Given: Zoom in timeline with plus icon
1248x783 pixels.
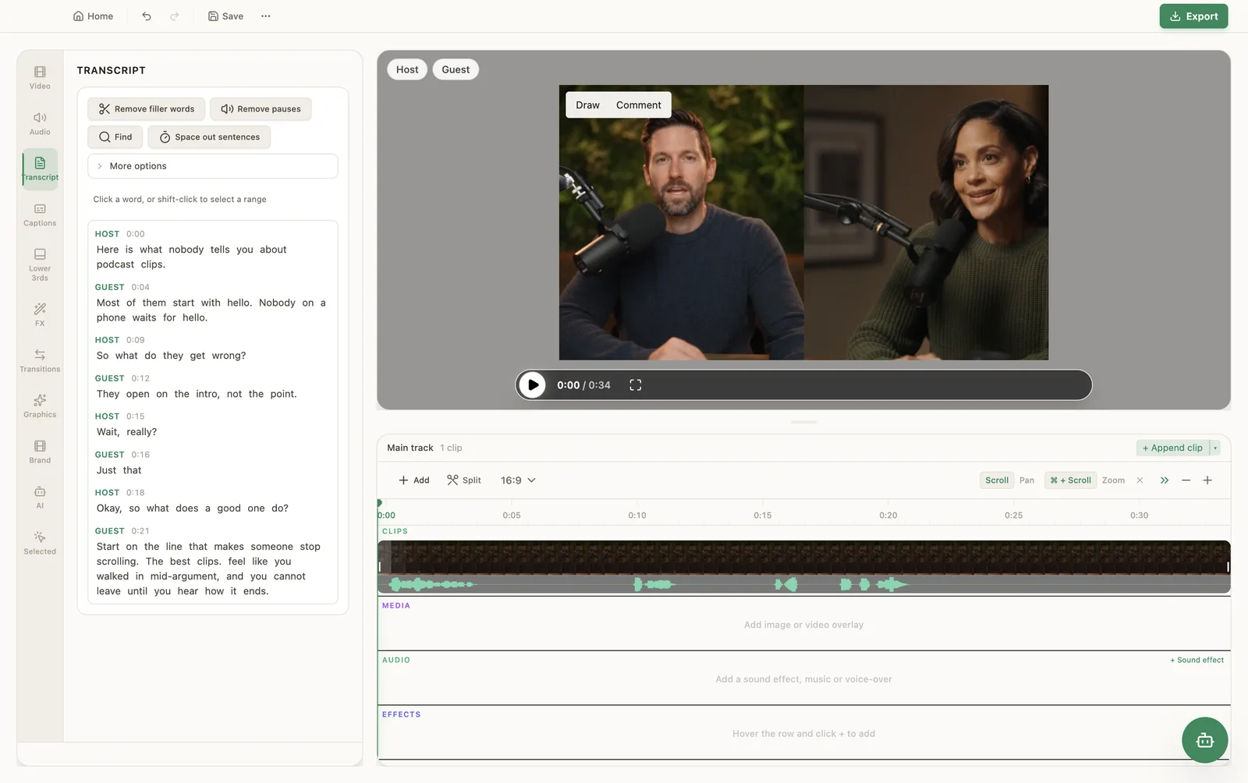Looking at the screenshot, I should [x=1207, y=480].
